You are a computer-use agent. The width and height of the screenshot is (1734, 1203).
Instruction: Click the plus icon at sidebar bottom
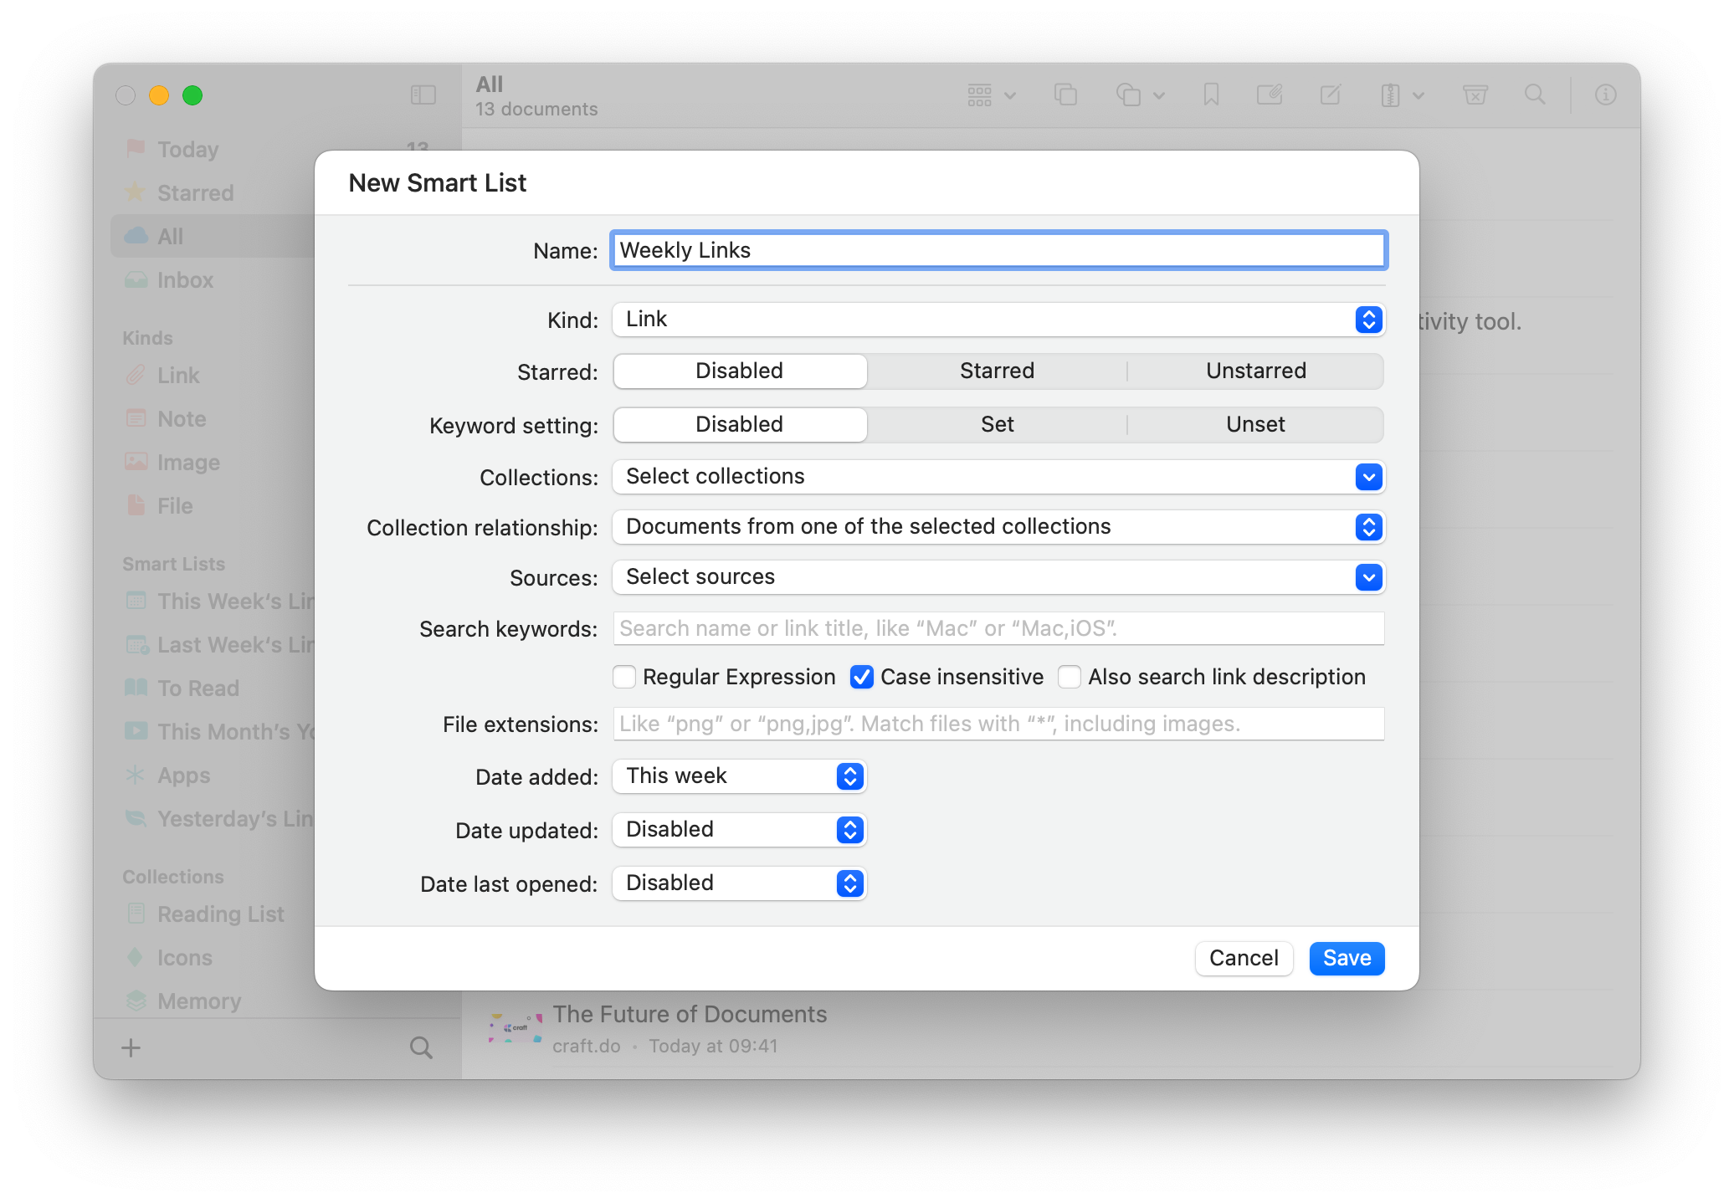131,1047
